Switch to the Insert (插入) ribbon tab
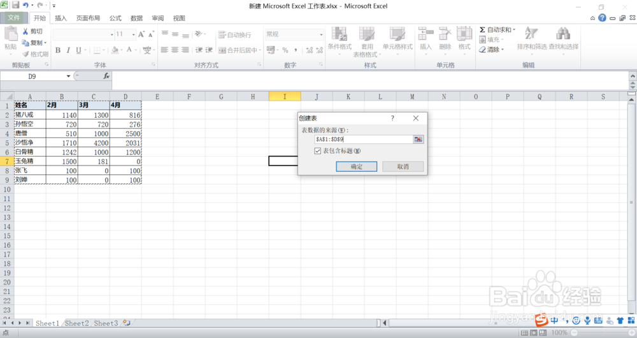This screenshot has height=338, width=637. pos(61,18)
